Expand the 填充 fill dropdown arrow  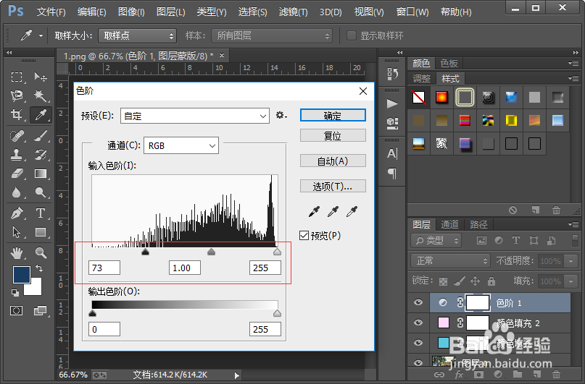click(571, 281)
